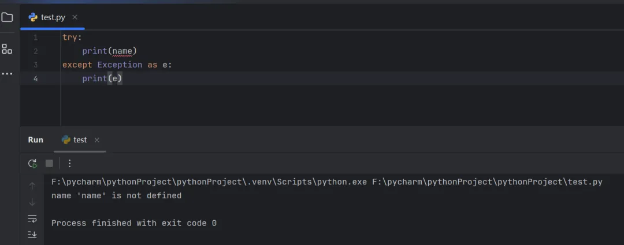Close the test run tab

click(96, 140)
